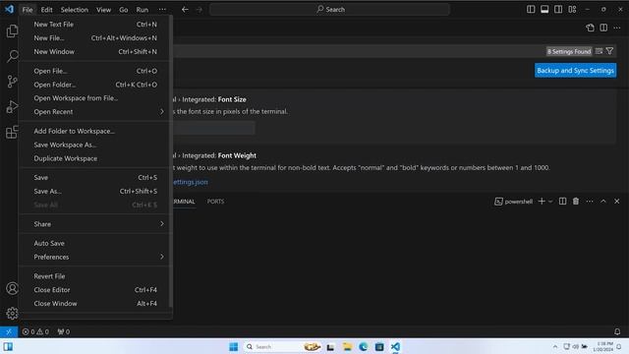Open editor More Actions ellipsis
The image size is (629, 354).
pyautogui.click(x=617, y=28)
